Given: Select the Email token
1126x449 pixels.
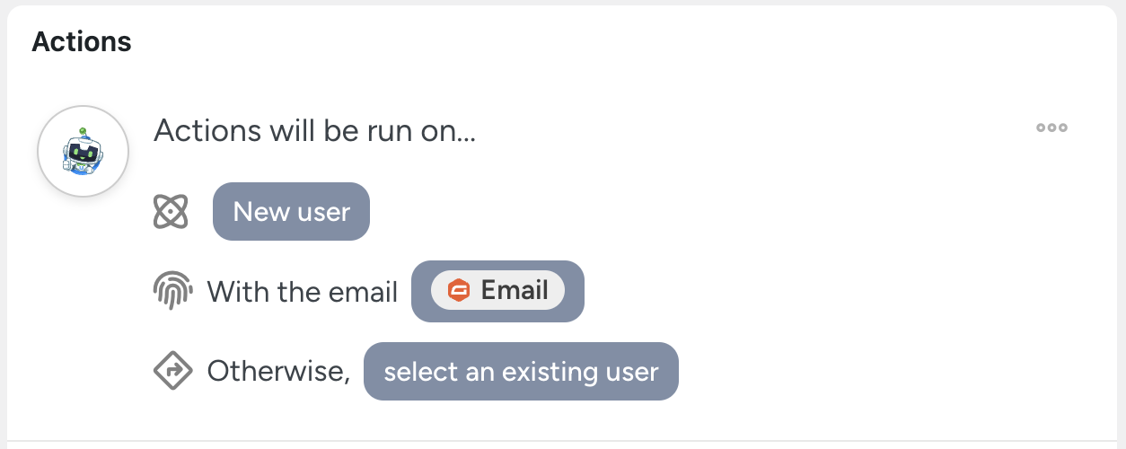Looking at the screenshot, I should 497,291.
